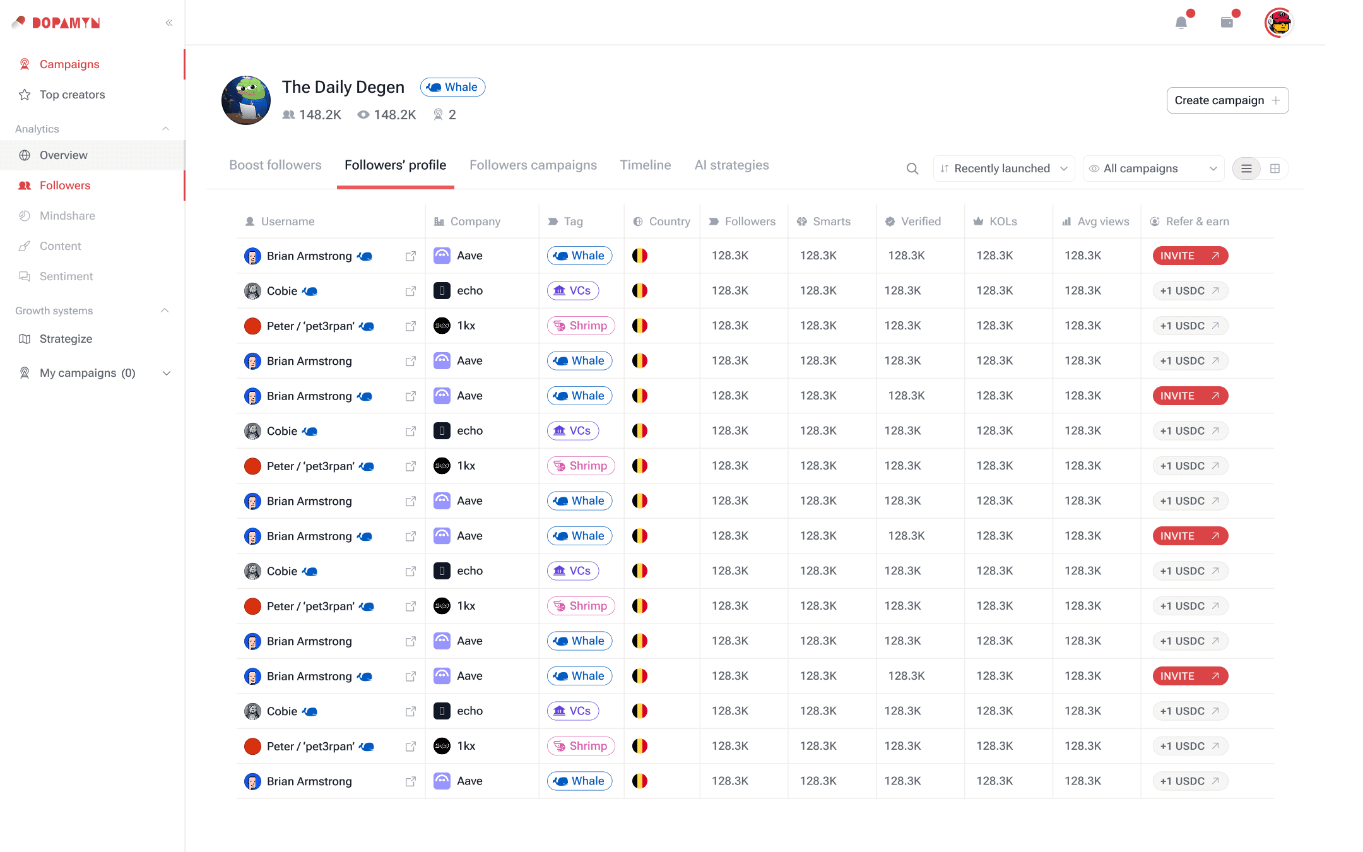Expand My campaigns (0) section
1363x852 pixels.
167,373
